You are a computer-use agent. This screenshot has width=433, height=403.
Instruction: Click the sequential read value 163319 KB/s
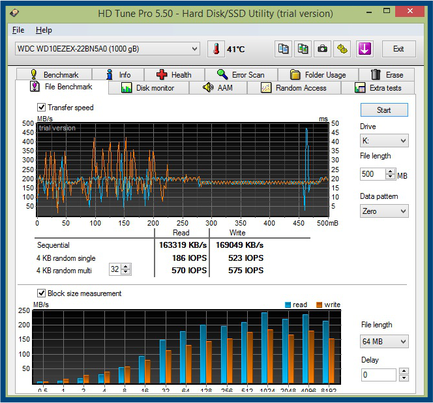[183, 245]
